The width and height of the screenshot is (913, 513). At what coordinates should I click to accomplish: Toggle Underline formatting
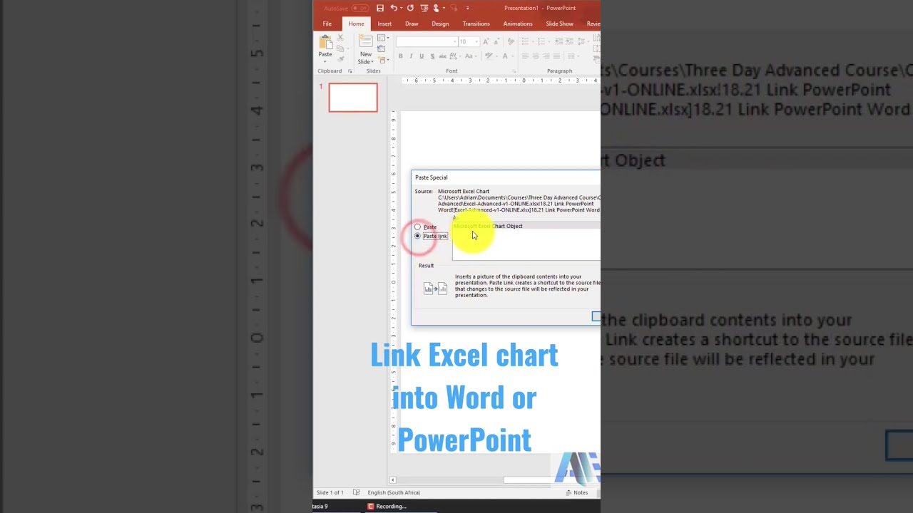(422, 56)
